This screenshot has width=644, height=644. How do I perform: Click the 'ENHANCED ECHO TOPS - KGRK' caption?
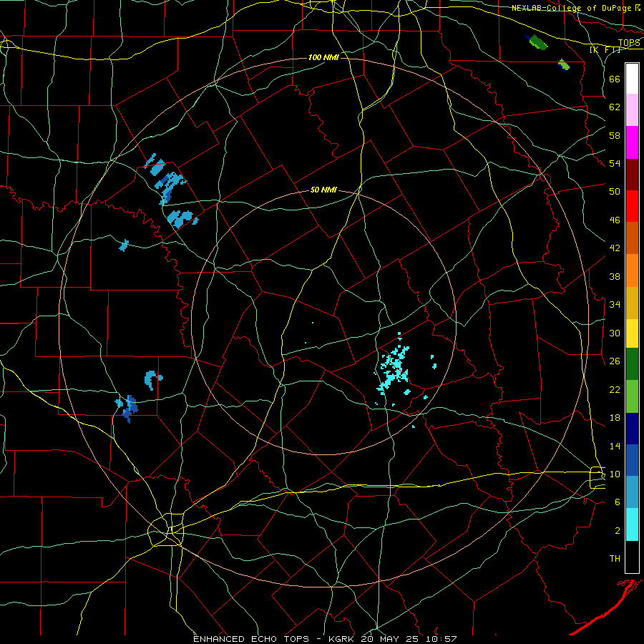275,639
